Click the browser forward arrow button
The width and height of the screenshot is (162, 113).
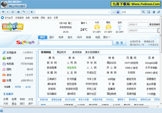7,12
